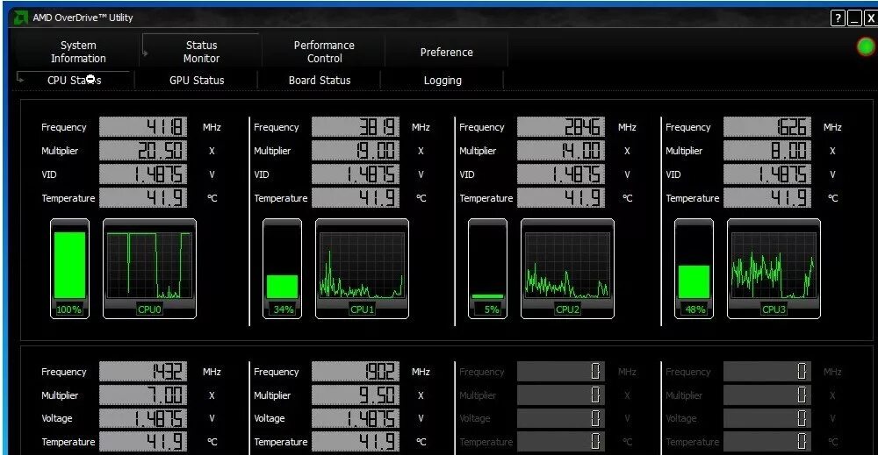Image resolution: width=878 pixels, height=455 pixels.
Task: Click the CPU0 100% usage bar
Action: coord(69,265)
